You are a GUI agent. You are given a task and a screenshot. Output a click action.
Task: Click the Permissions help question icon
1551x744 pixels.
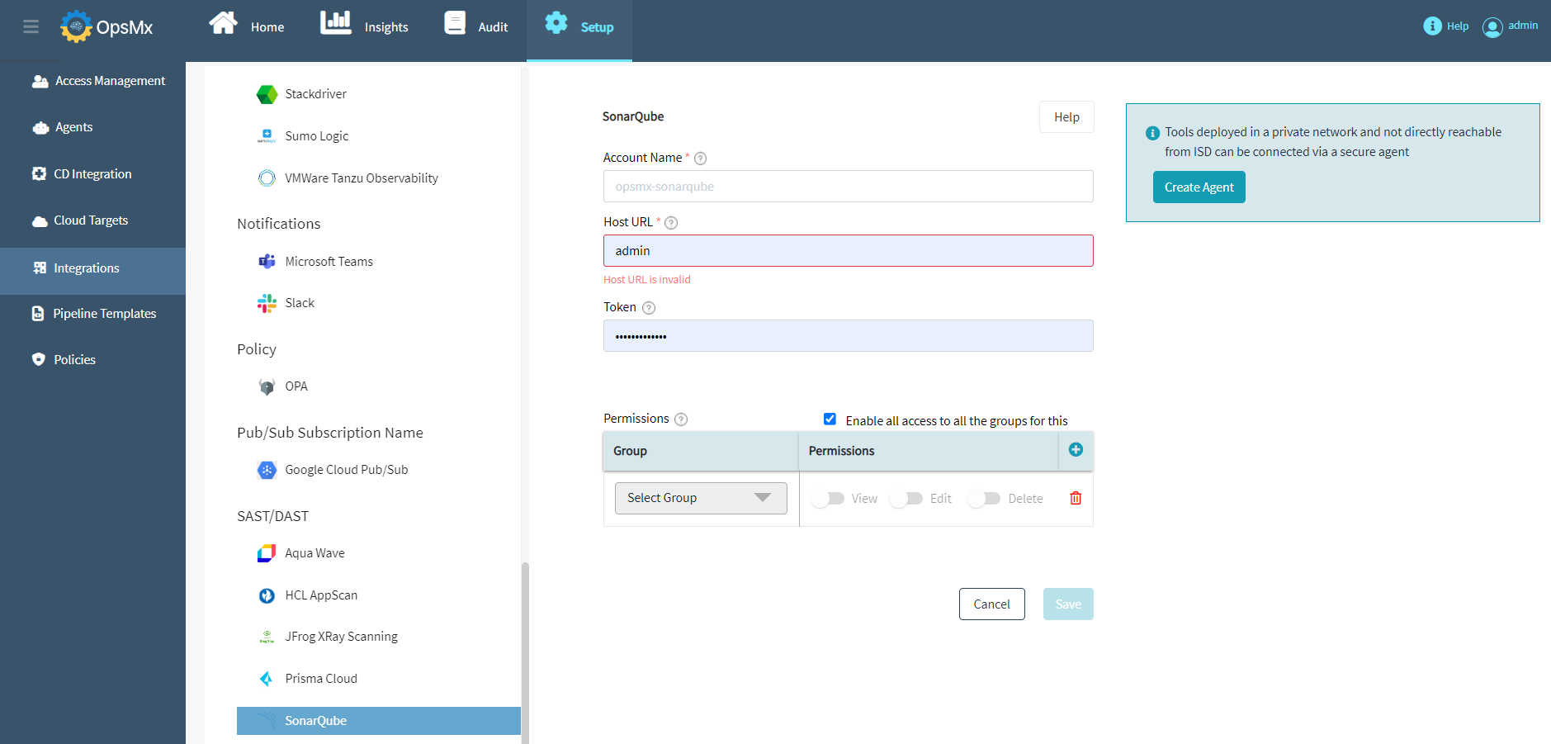click(681, 419)
